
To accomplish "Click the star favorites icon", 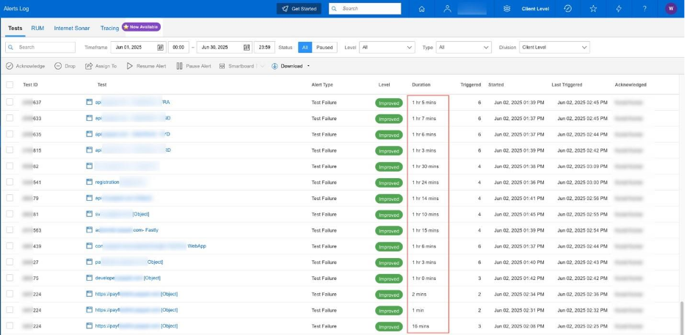I will pyautogui.click(x=593, y=9).
